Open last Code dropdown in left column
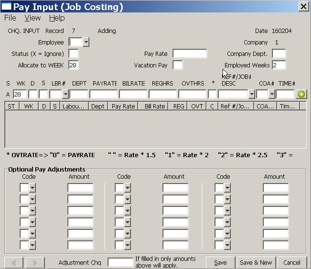Viewport: 311px width, 269px height. click(x=32, y=245)
